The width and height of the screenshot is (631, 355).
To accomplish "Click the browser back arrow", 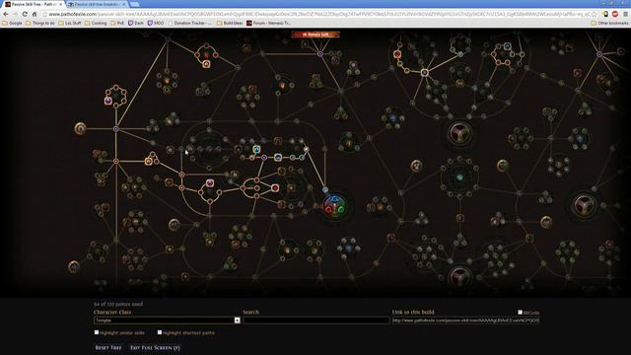I will pyautogui.click(x=6, y=14).
